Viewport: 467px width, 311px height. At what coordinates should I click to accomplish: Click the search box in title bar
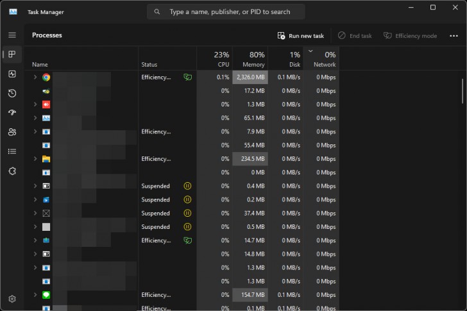pos(226,12)
